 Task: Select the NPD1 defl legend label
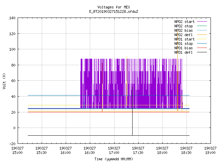tap(183, 52)
